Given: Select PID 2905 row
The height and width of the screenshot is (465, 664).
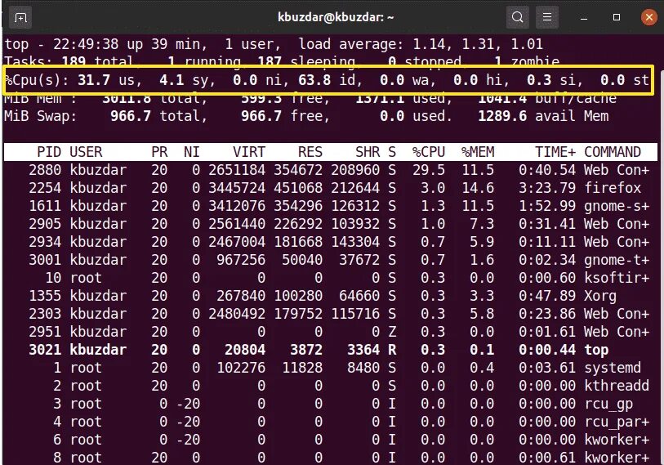Looking at the screenshot, I should tap(331, 224).
